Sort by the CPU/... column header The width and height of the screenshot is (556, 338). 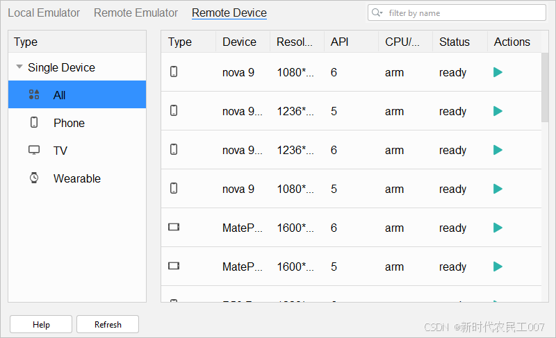[406, 42]
